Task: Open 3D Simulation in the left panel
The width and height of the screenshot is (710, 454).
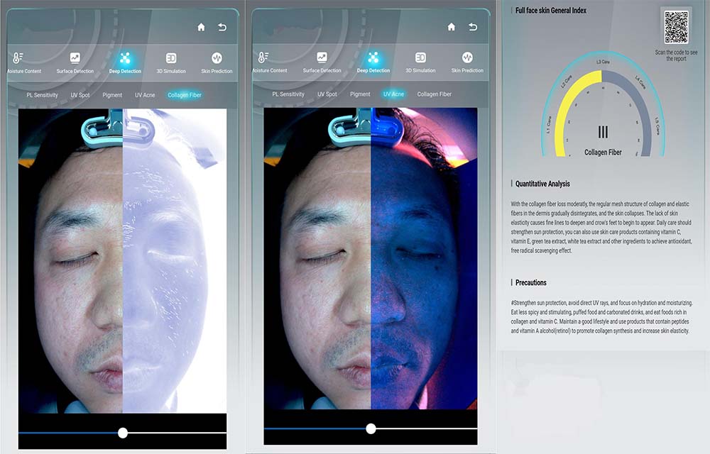Action: (x=171, y=61)
